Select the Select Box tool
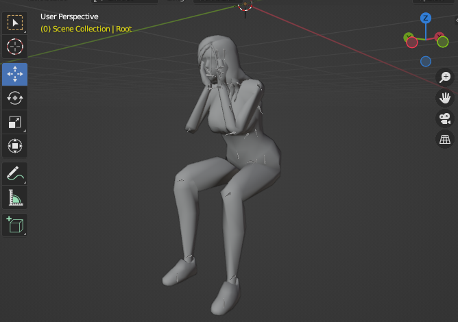Viewport: 458px width, 322px height. pos(15,23)
